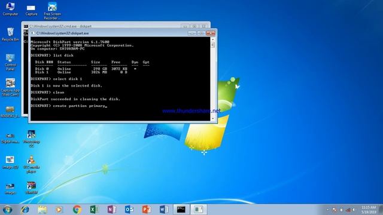Open the Control Panel desktop icon
The height and width of the screenshot is (215, 383).
pyautogui.click(x=10, y=62)
